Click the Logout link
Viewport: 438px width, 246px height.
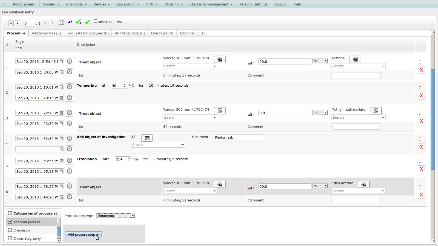pos(280,4)
